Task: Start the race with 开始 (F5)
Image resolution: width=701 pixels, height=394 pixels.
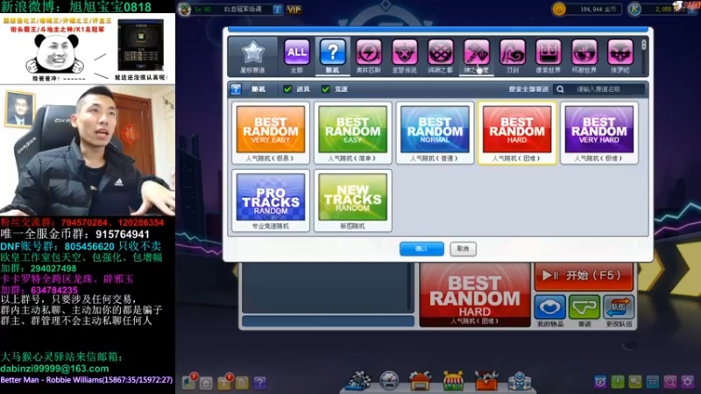Action: pos(584,276)
